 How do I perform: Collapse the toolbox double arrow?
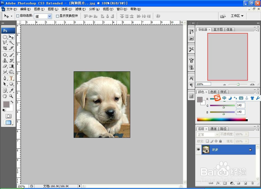[3, 23]
